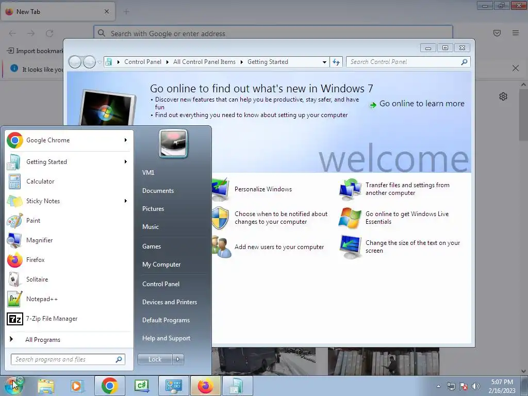Open Help and Support

pyautogui.click(x=166, y=338)
